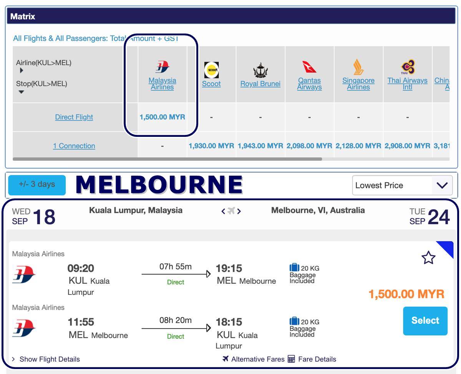The height and width of the screenshot is (374, 461).
Task: Select the 1,943.00 MYR Royal Brunei fare
Action: [x=260, y=146]
